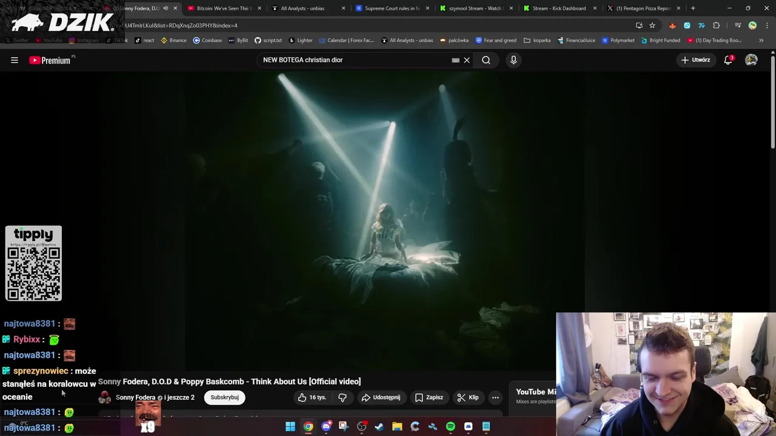The image size is (776, 436).
Task: Like the video showing 16 tys.
Action: [x=312, y=397]
